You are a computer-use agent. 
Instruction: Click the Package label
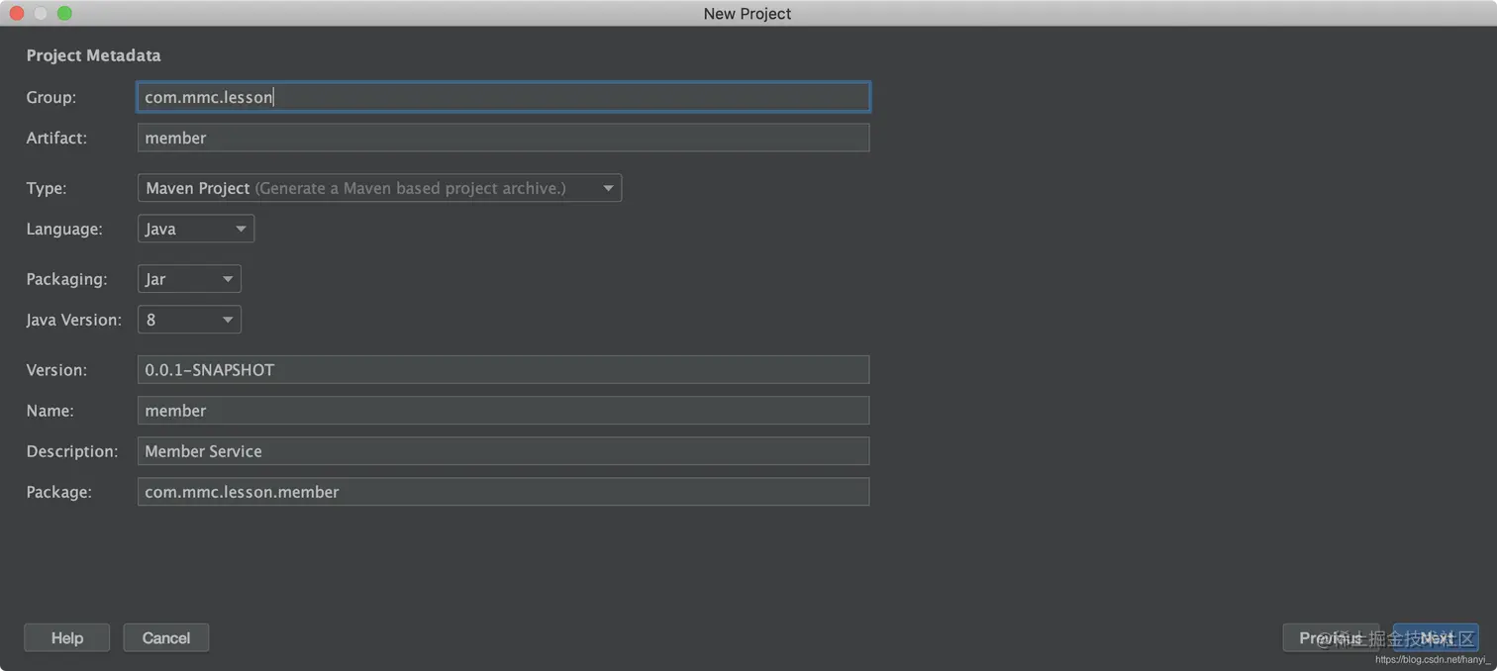(x=59, y=491)
